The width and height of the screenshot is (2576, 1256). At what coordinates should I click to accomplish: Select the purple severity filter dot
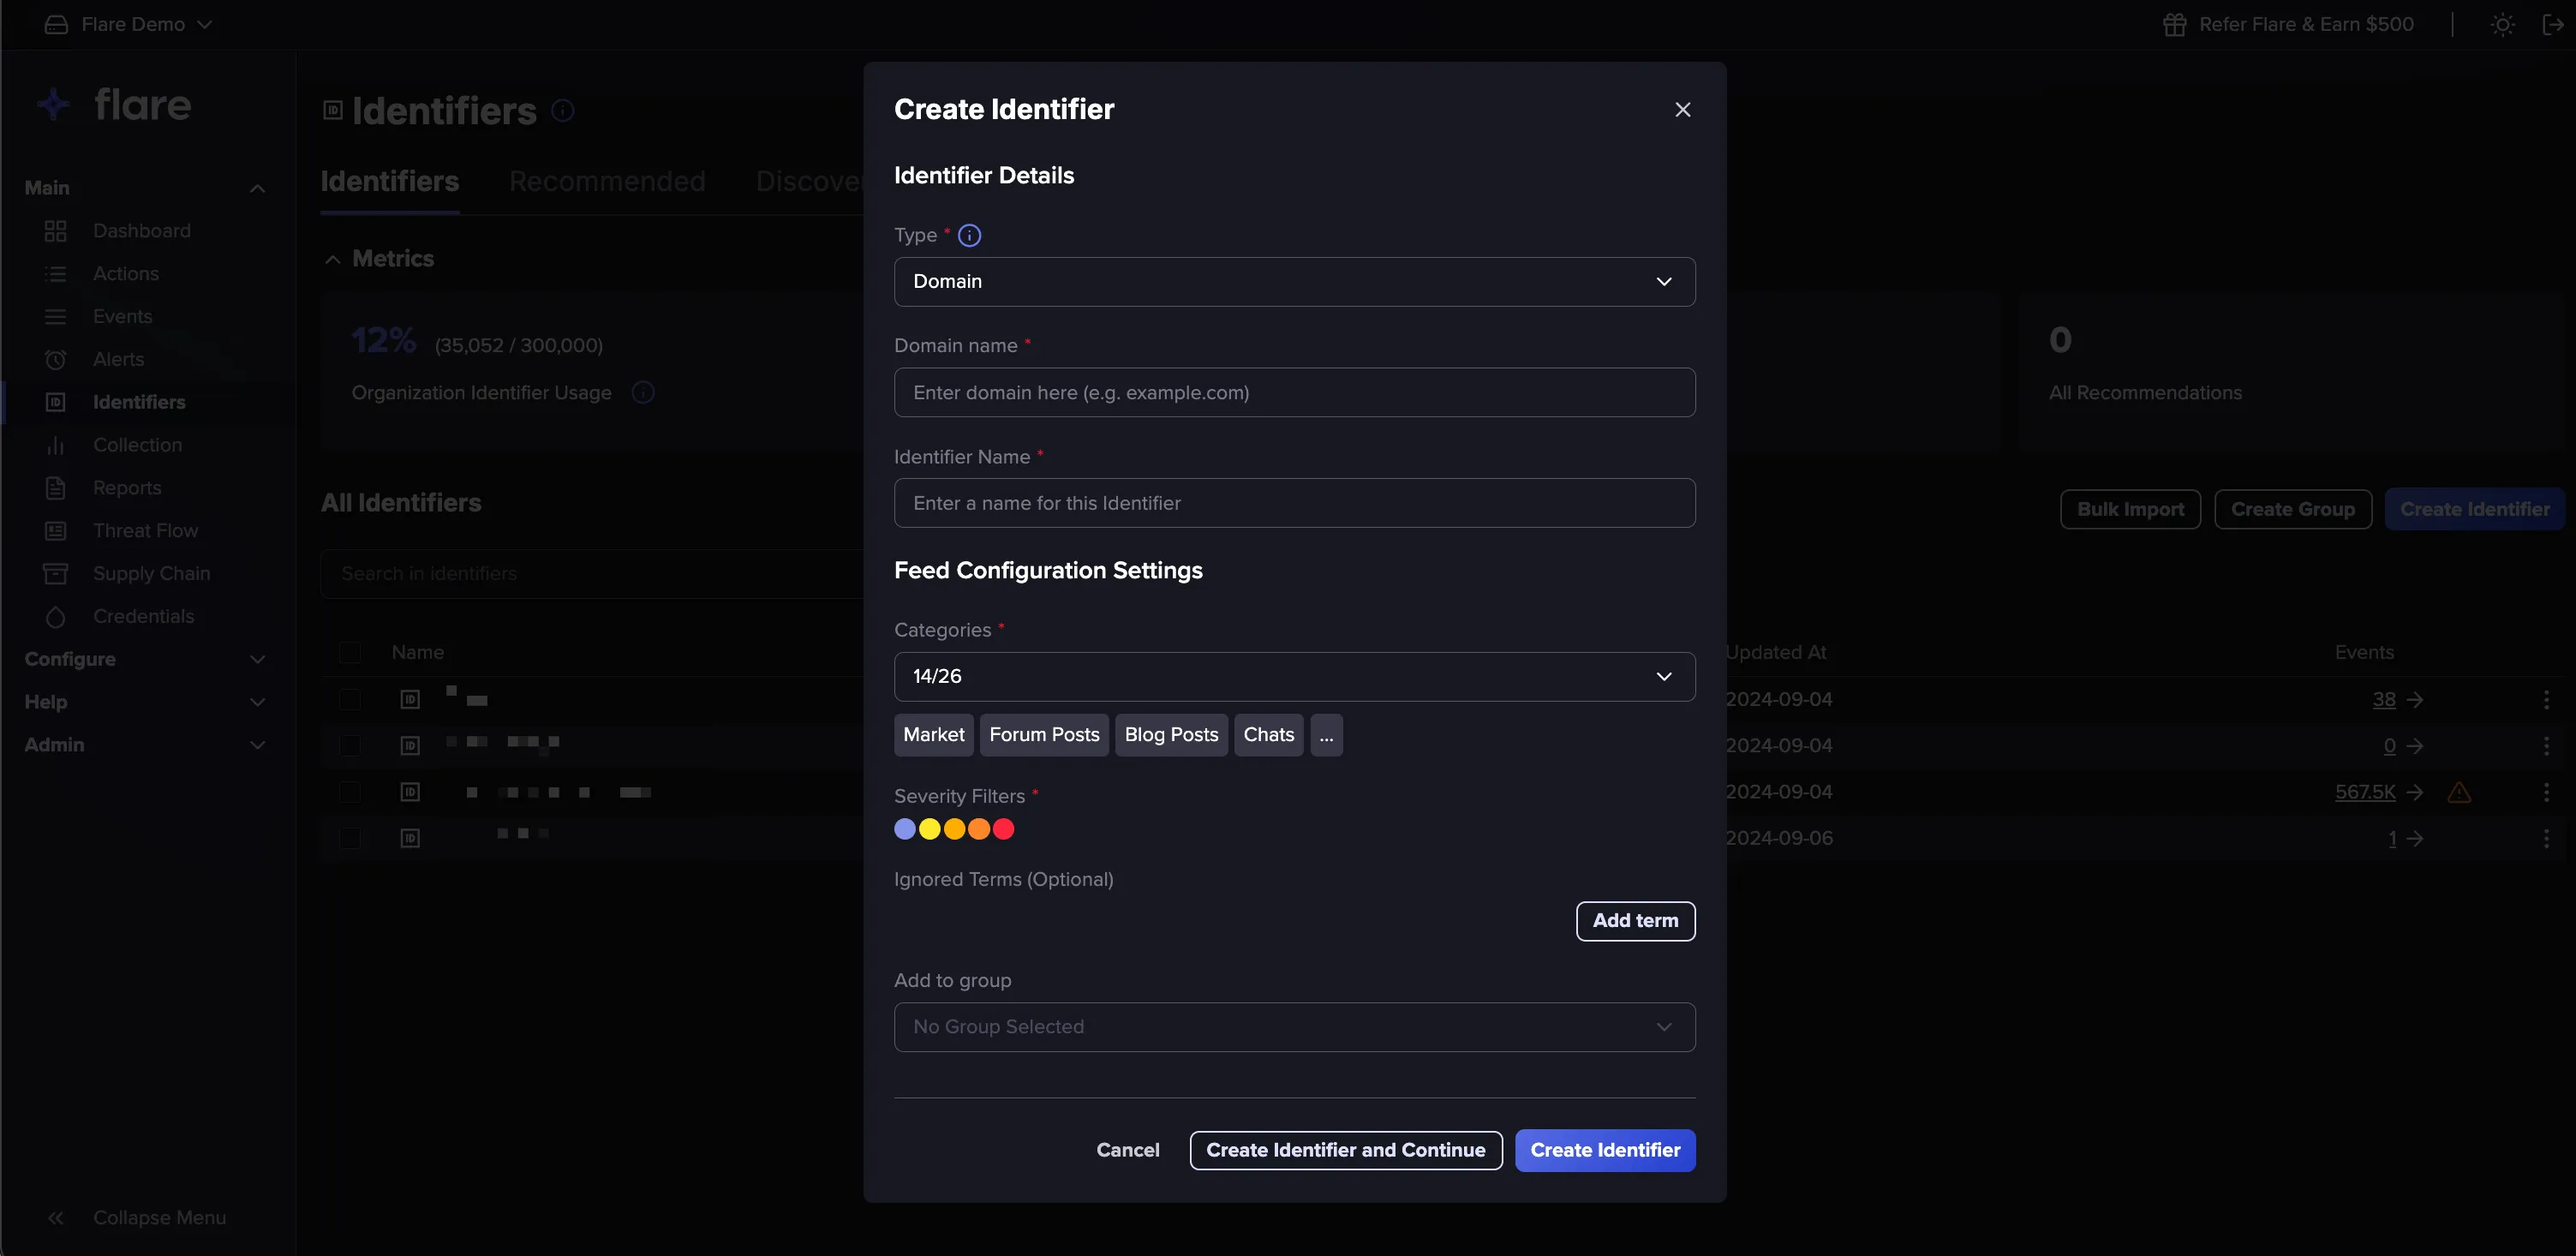[x=905, y=829]
